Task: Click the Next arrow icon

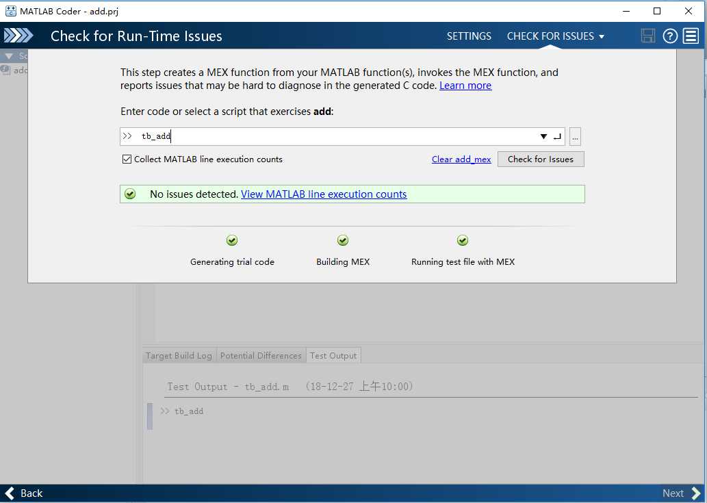Action: (x=696, y=493)
